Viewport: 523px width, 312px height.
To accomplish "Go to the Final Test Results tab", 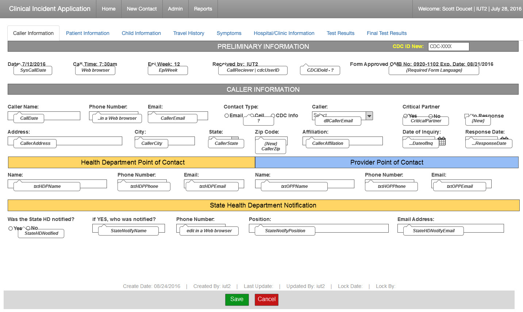I will pyautogui.click(x=387, y=33).
